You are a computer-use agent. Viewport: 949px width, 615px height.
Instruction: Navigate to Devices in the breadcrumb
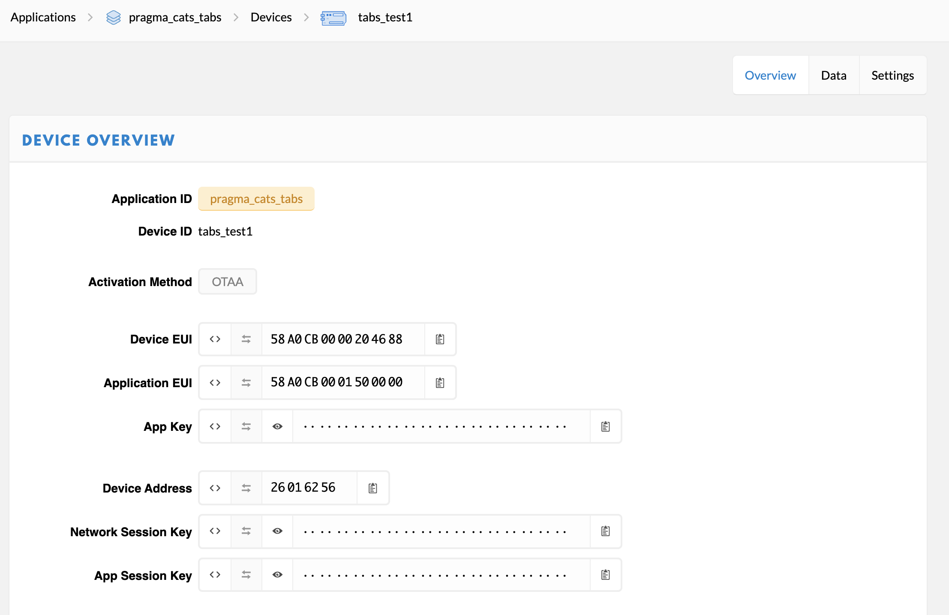coord(271,18)
